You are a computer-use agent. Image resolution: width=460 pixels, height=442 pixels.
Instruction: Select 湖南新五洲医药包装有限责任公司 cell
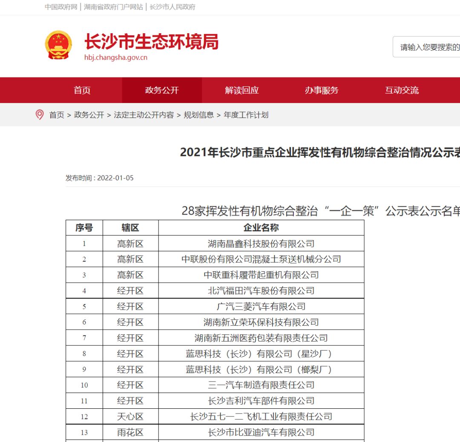coord(262,338)
